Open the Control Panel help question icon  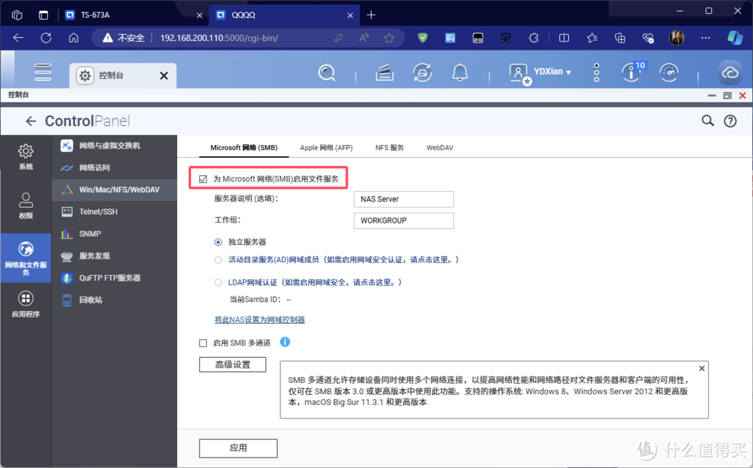(730, 121)
